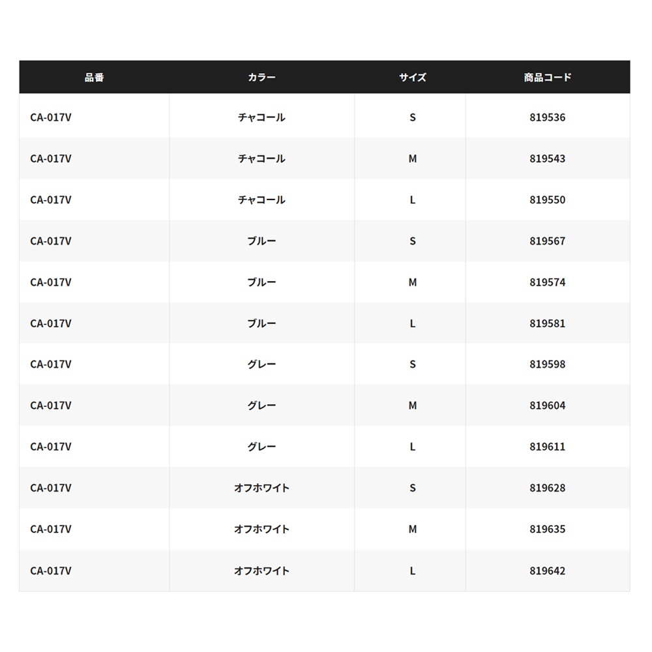Select product code 819642
This screenshot has height=652, width=652.
click(547, 570)
